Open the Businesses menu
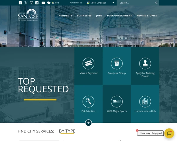 (84, 16)
